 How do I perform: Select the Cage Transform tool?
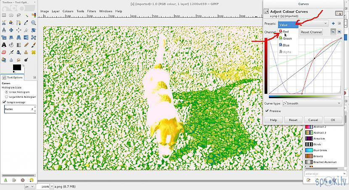click(34, 37)
